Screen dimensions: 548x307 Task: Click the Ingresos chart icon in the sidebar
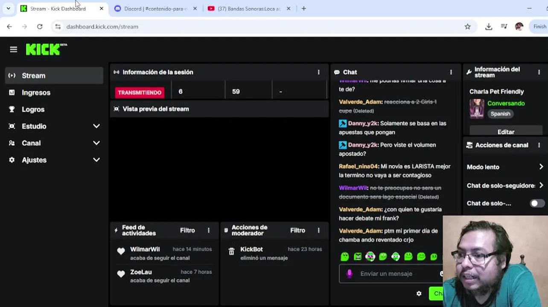click(x=12, y=93)
